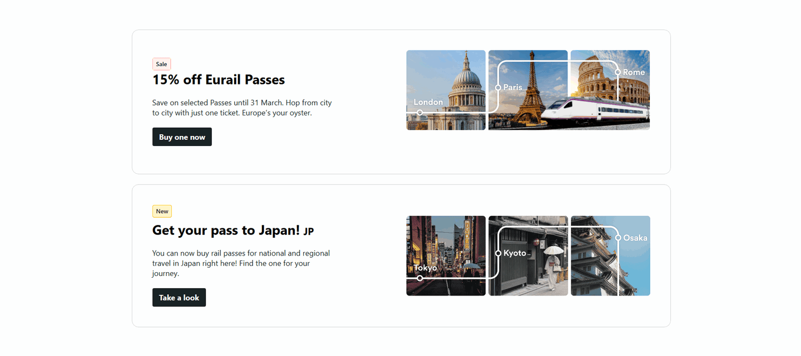Viewport: 801px width, 356px height.
Task: Click the London route stop marker
Action: (419, 113)
